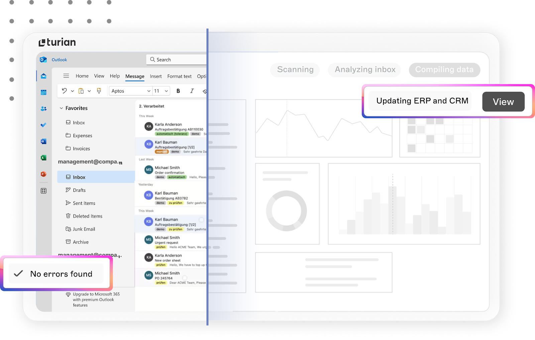Open the Archive folder
This screenshot has width=535, height=340.
tap(77, 242)
